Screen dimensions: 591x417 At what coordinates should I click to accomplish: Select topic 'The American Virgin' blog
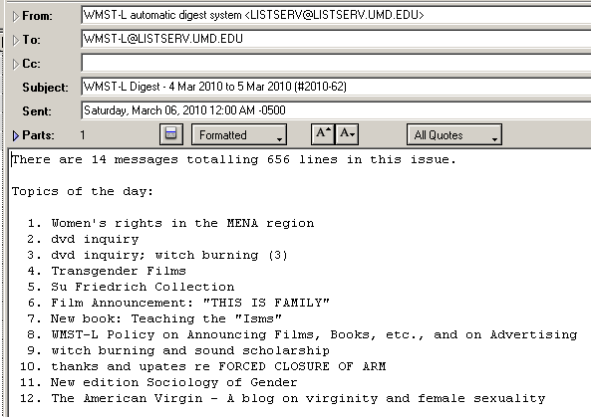tap(298, 398)
